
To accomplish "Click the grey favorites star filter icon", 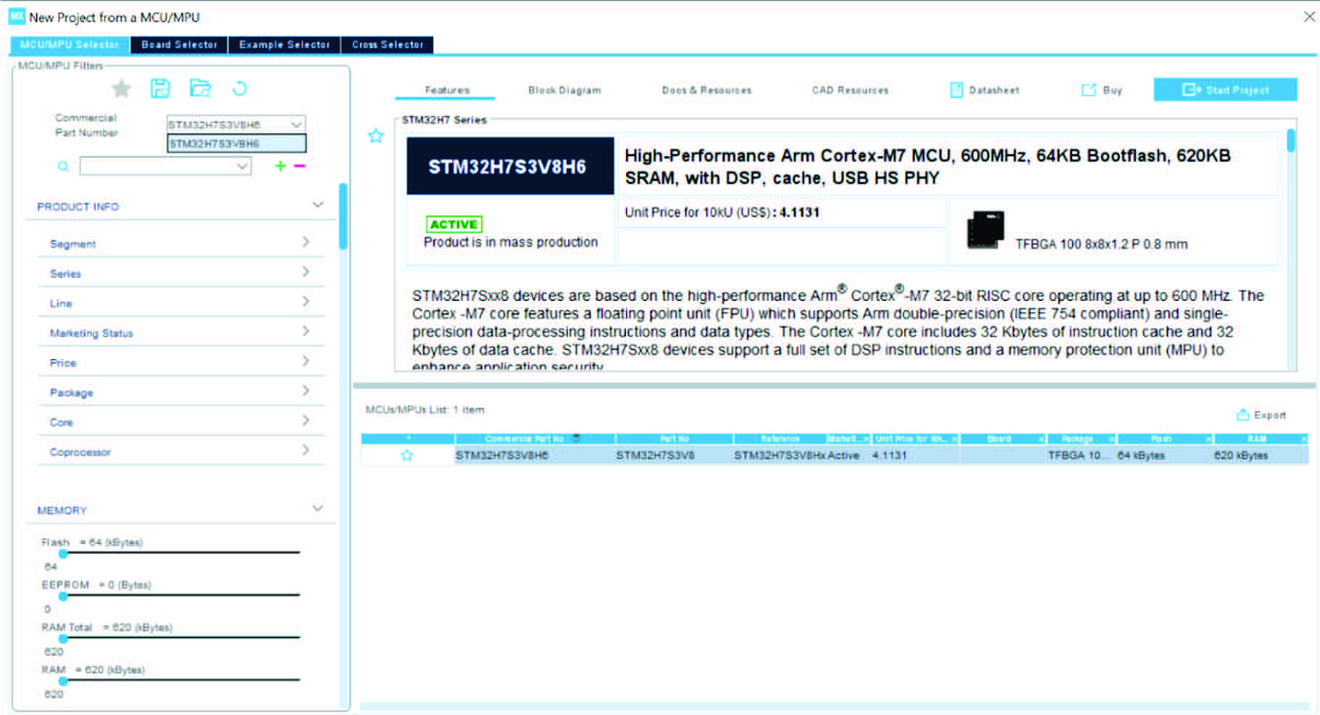I will tap(121, 88).
